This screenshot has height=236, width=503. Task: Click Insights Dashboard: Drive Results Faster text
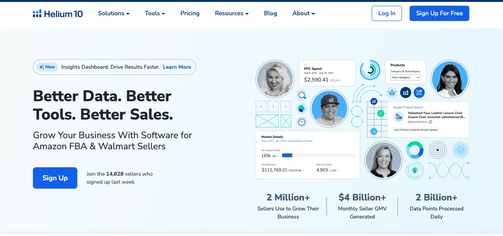110,67
